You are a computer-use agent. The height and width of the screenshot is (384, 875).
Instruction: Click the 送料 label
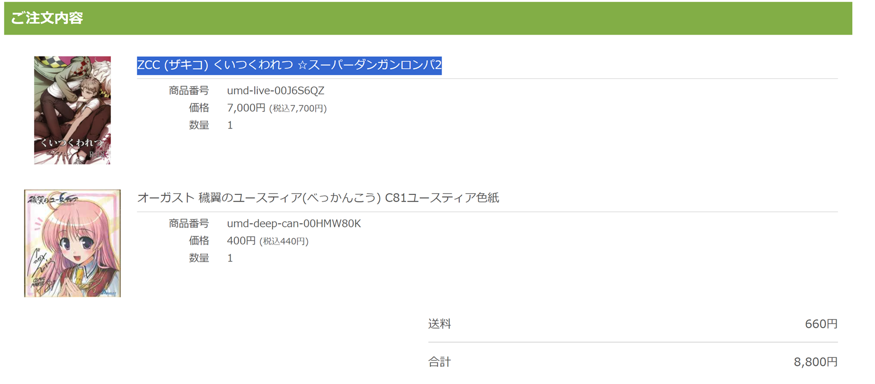click(x=439, y=324)
